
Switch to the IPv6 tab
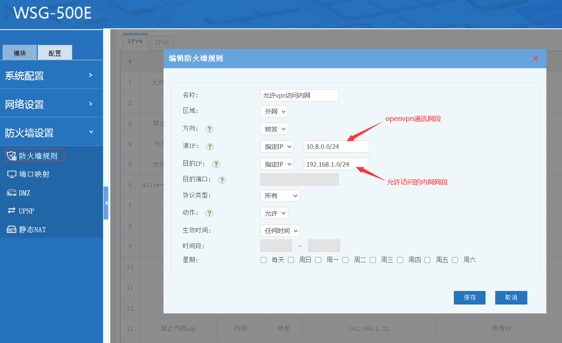pos(162,42)
